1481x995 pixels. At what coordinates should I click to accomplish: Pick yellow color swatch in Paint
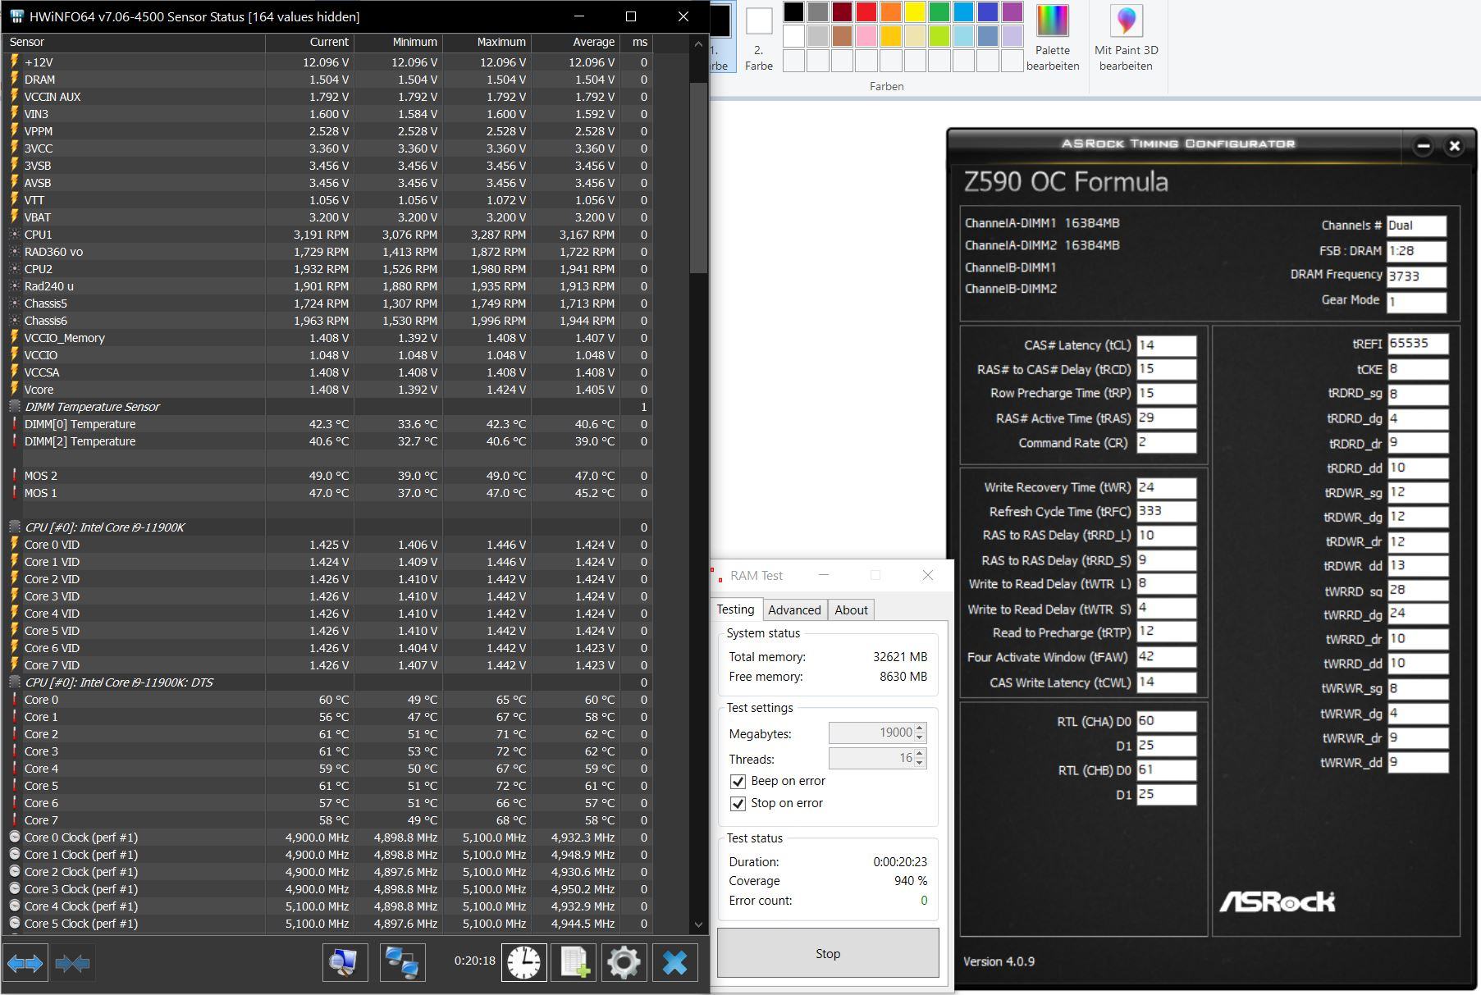click(x=915, y=11)
